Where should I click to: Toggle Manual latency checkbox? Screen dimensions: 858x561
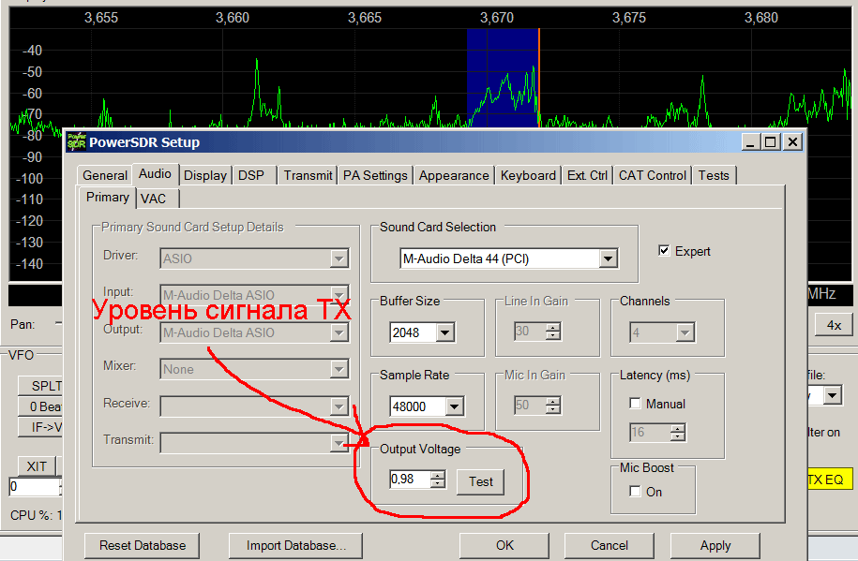636,404
